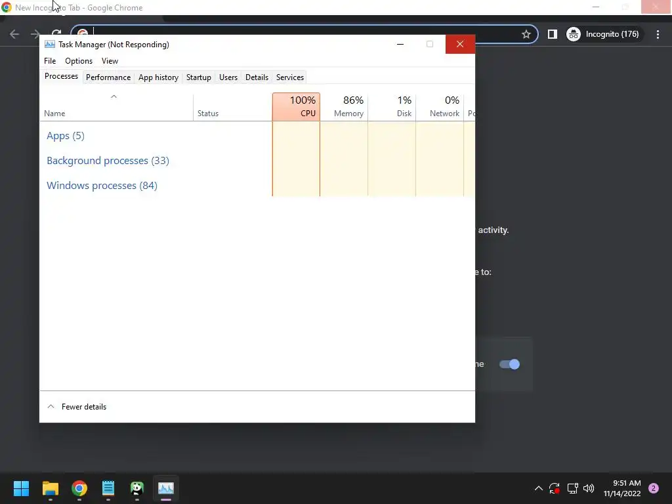Toggle the third-party cookies switch in Chrome
This screenshot has height=504, width=672.
pyautogui.click(x=509, y=364)
